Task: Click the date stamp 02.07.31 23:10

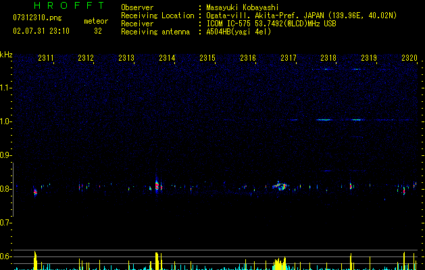Action: [41, 31]
